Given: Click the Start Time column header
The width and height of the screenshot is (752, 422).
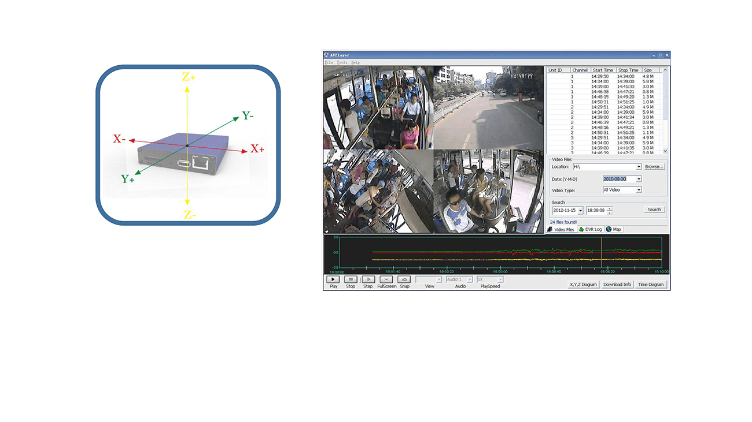Looking at the screenshot, I should click(603, 70).
